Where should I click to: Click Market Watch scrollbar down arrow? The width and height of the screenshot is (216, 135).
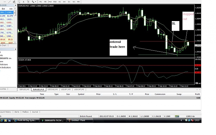[x=15, y=42]
